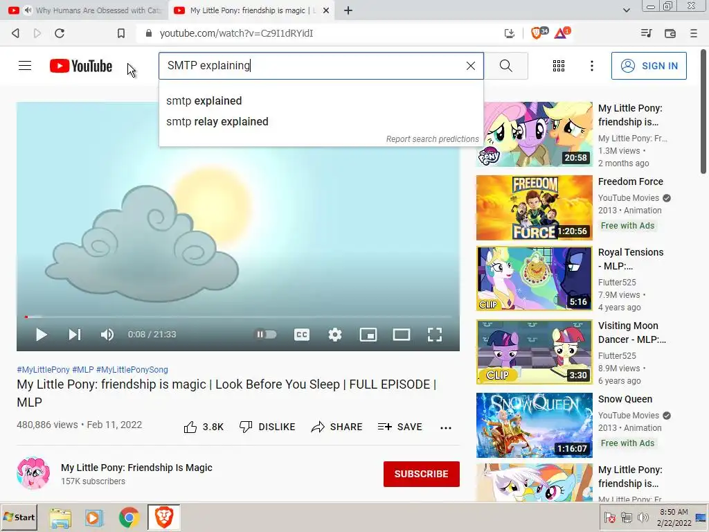Screen dimensions: 709x532
Task: Click the address bar URL
Action: [237, 33]
